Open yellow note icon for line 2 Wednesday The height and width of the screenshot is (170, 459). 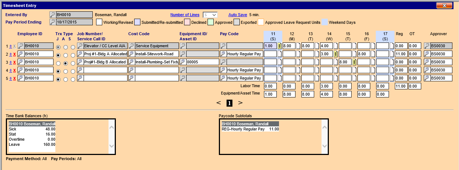[335, 54]
